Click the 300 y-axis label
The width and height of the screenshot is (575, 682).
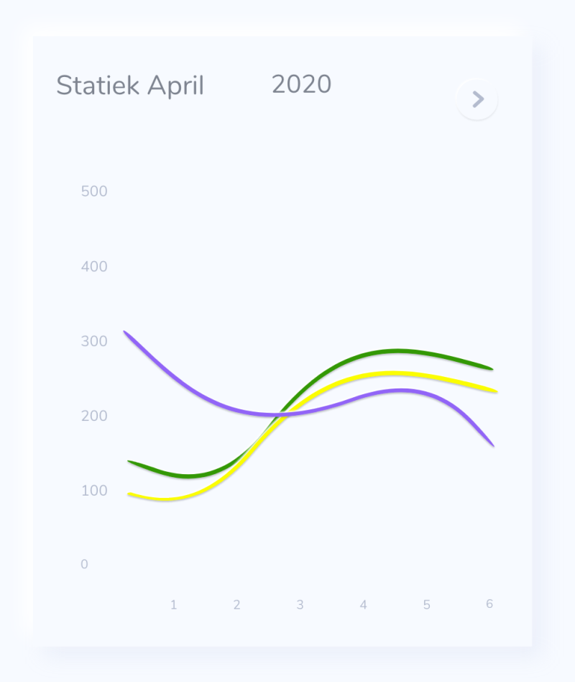(x=94, y=341)
